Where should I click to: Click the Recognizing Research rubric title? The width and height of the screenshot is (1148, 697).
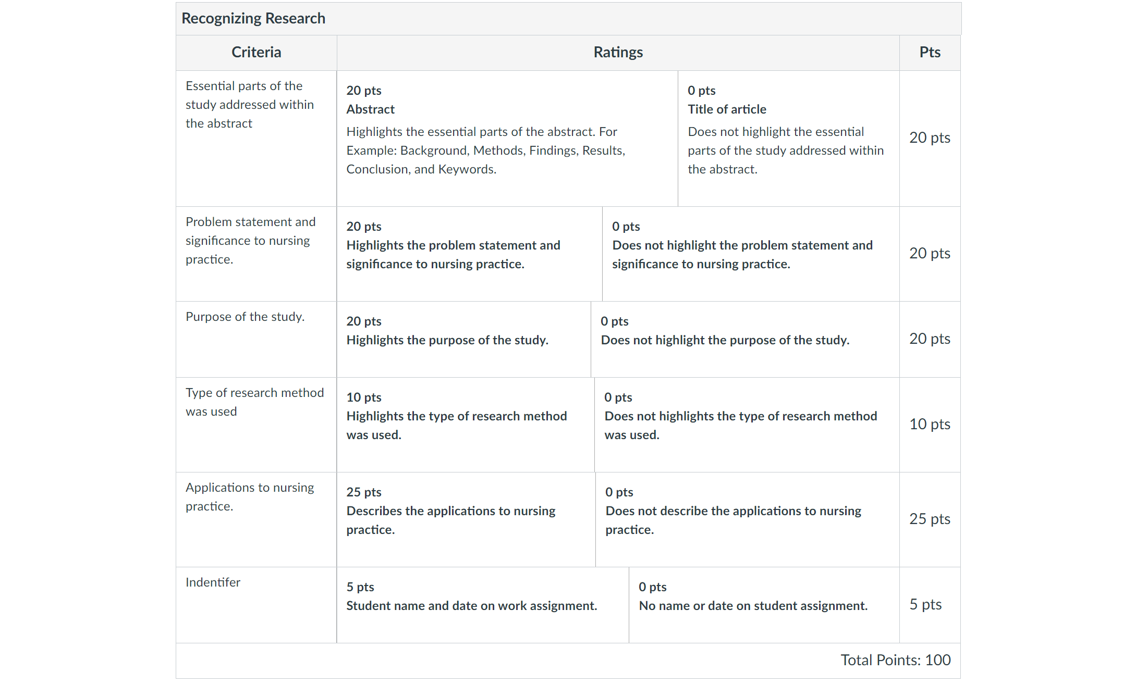point(253,18)
